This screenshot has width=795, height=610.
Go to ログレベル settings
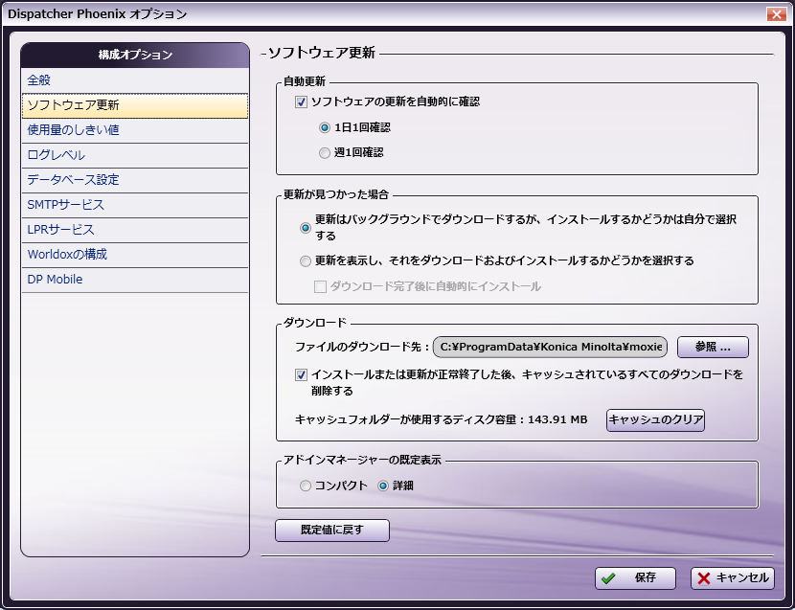coord(135,155)
